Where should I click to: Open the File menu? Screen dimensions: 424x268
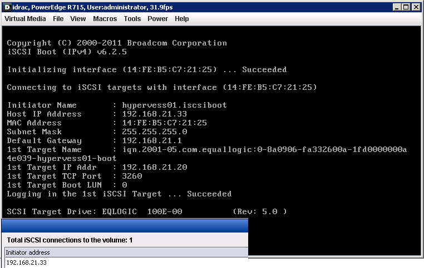click(58, 19)
